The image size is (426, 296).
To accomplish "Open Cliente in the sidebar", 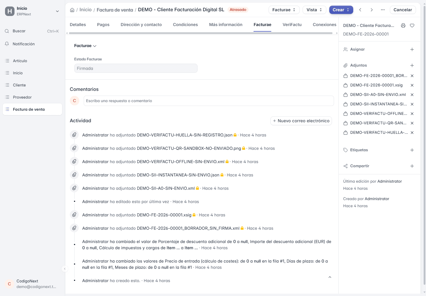I will coord(32,85).
